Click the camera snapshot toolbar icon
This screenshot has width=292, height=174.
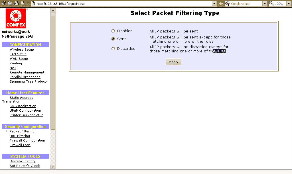pyautogui.click(x=10, y=3)
